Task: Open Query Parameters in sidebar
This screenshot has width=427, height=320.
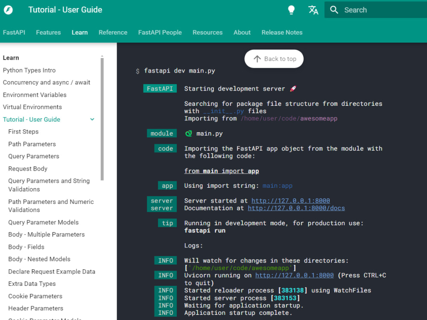Action: (x=34, y=156)
